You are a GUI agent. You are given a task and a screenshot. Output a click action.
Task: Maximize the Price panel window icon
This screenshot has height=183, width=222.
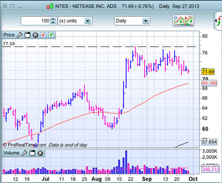28,35
